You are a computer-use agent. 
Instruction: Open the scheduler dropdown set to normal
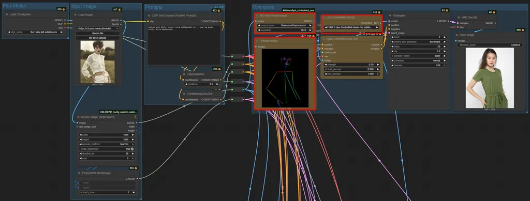coord(418,60)
